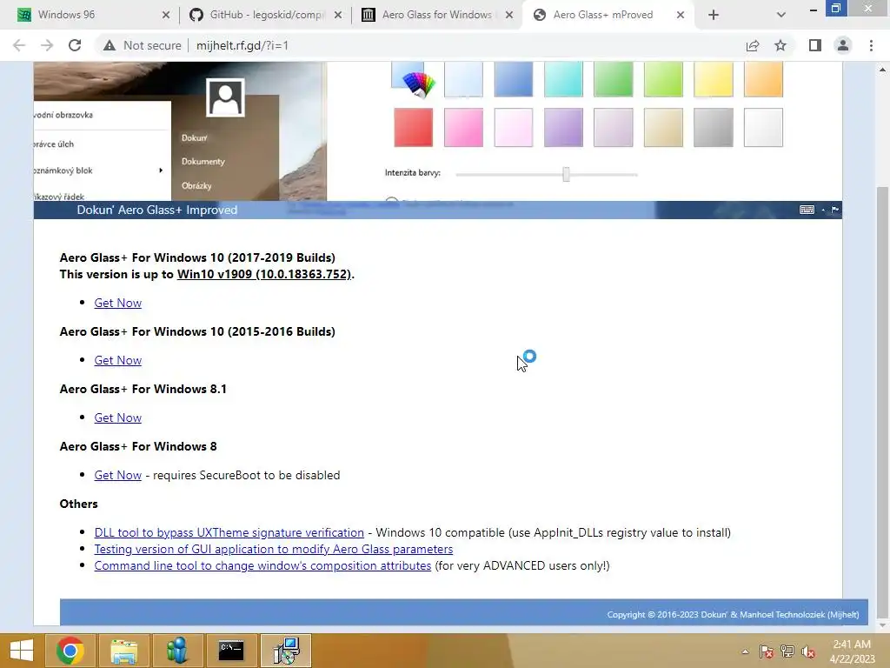Click the user avatar picture in screenshot

[225, 97]
